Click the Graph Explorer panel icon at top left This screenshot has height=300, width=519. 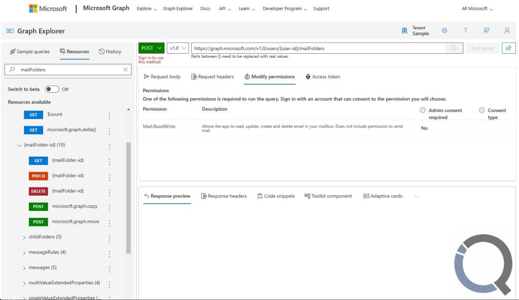click(x=10, y=31)
